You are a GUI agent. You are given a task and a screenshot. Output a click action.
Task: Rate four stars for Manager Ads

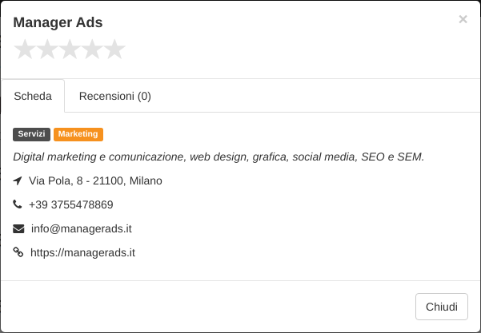pos(92,50)
